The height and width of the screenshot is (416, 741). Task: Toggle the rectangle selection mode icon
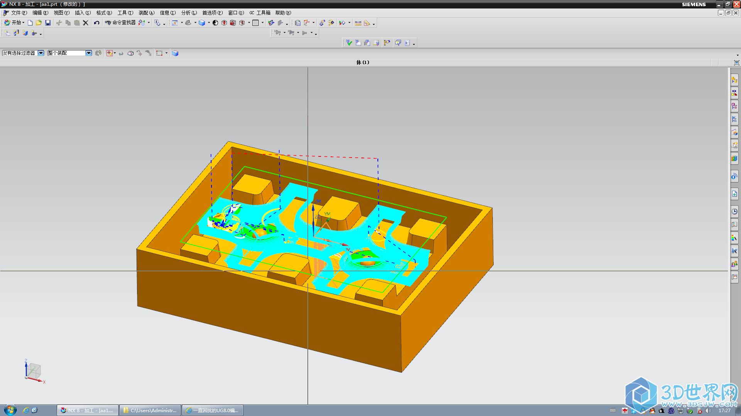tap(159, 53)
